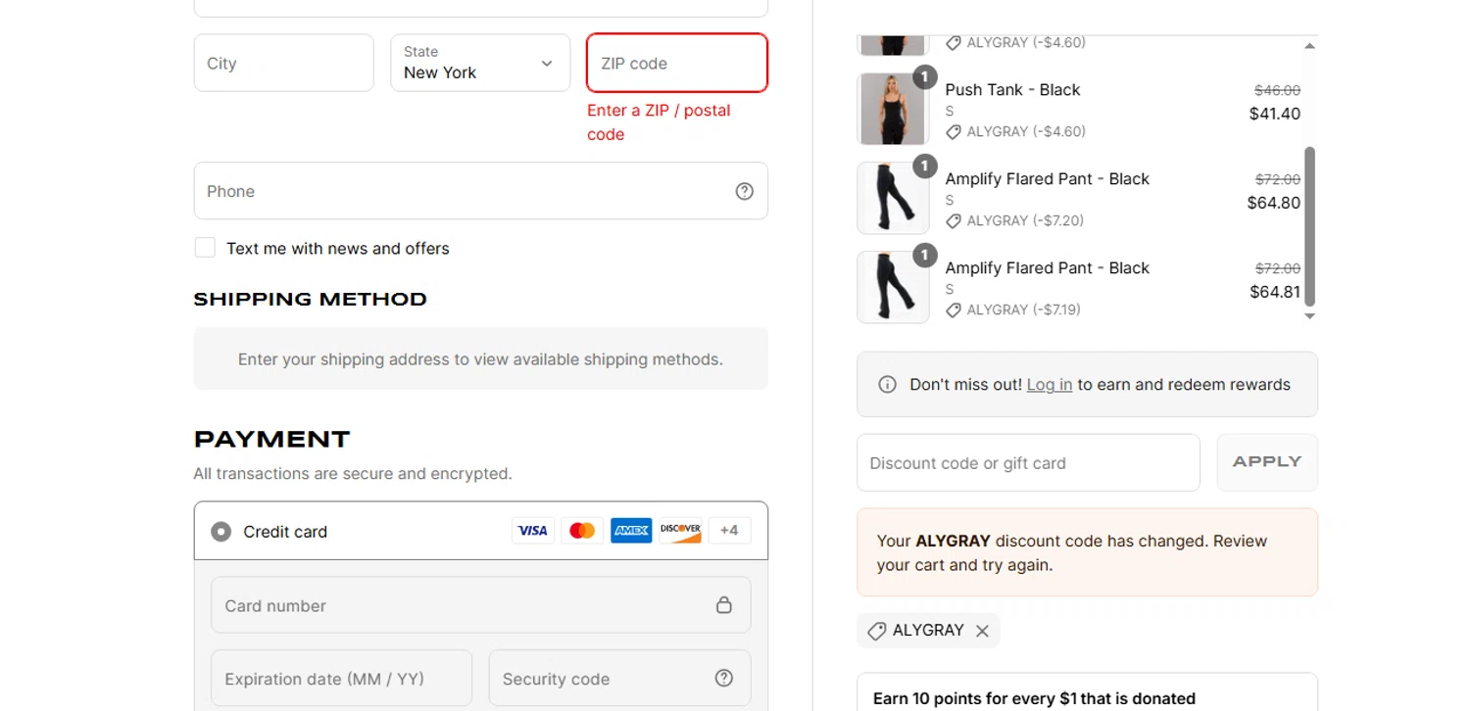Click the Push Tank - Black thumbnail
Image resolution: width=1470 pixels, height=711 pixels.
(893, 109)
